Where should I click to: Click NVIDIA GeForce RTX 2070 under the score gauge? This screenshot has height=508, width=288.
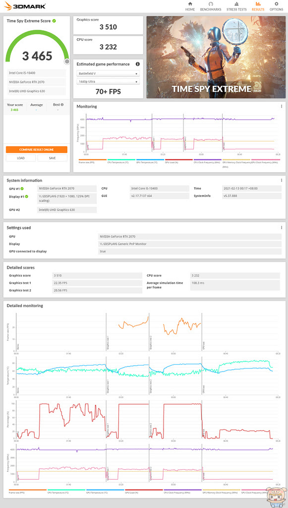tap(37, 82)
